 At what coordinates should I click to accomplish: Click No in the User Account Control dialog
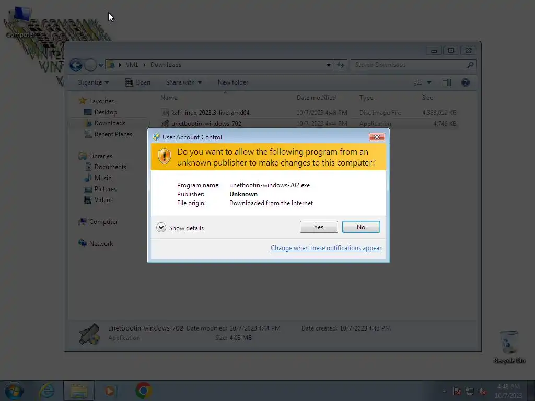pyautogui.click(x=361, y=227)
